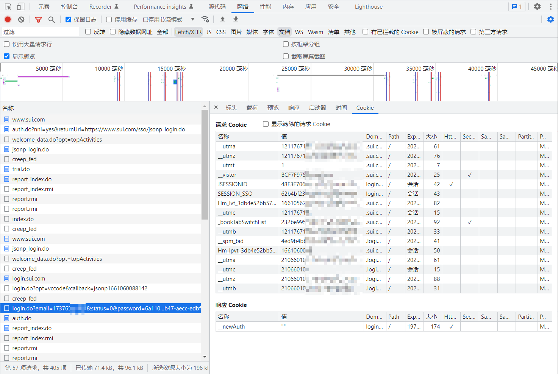Open network conditions wifi icon
Image resolution: width=558 pixels, height=374 pixels.
[205, 19]
